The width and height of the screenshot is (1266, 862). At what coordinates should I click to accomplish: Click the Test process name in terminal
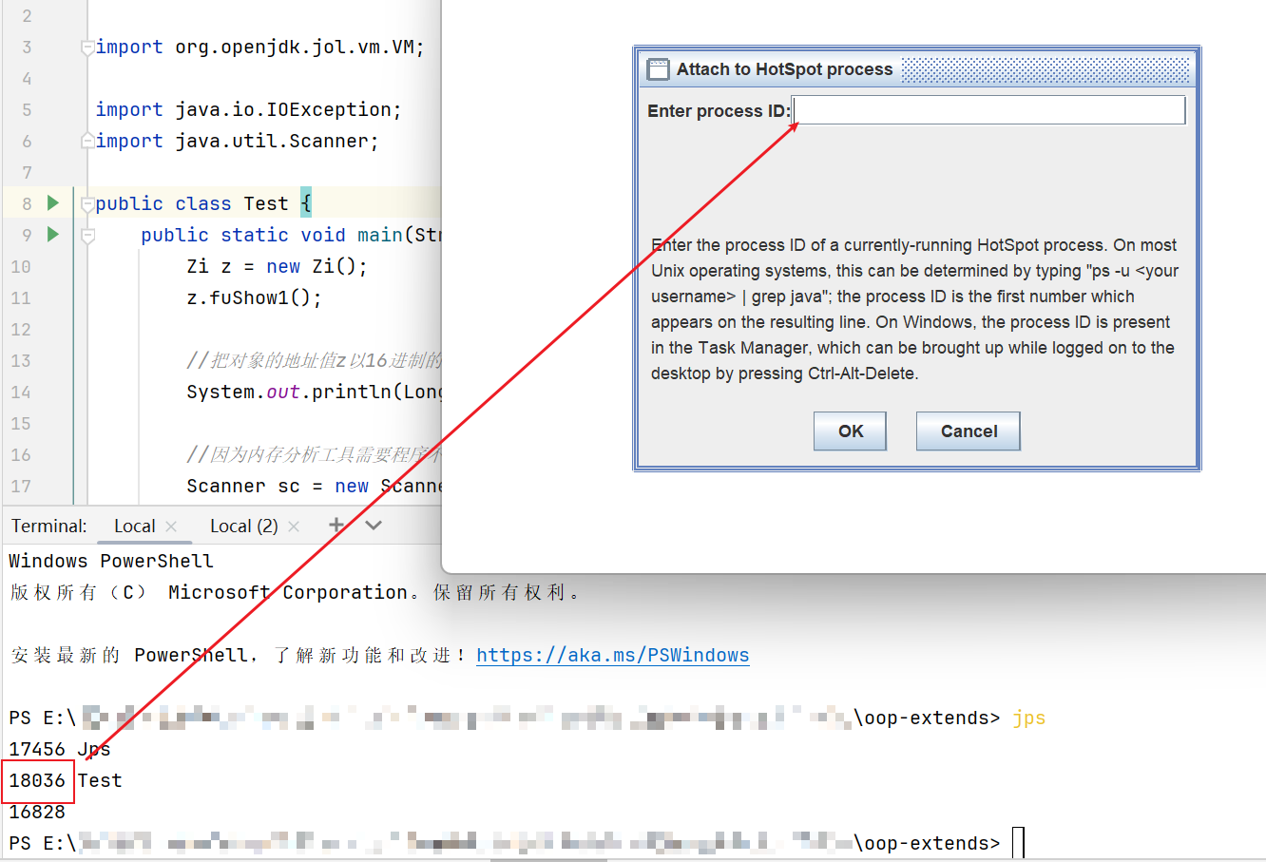pyautogui.click(x=100, y=780)
